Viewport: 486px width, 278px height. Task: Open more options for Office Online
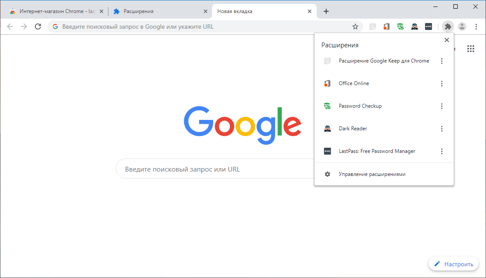tap(442, 83)
